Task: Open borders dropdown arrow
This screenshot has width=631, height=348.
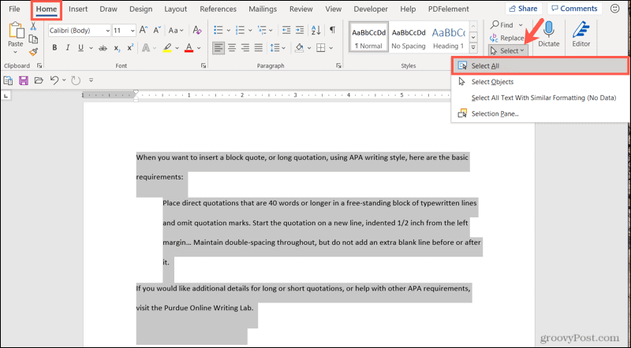Action: pos(330,48)
